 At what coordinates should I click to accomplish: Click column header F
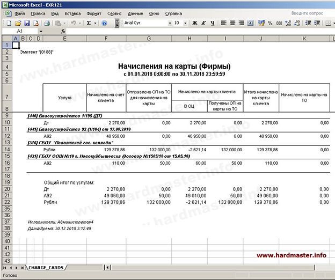[106, 39]
